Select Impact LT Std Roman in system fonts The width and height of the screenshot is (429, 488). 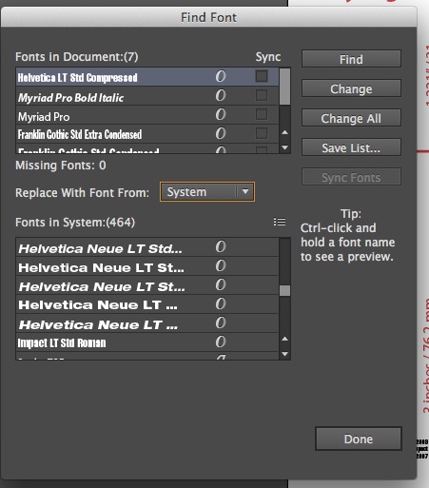tap(147, 342)
